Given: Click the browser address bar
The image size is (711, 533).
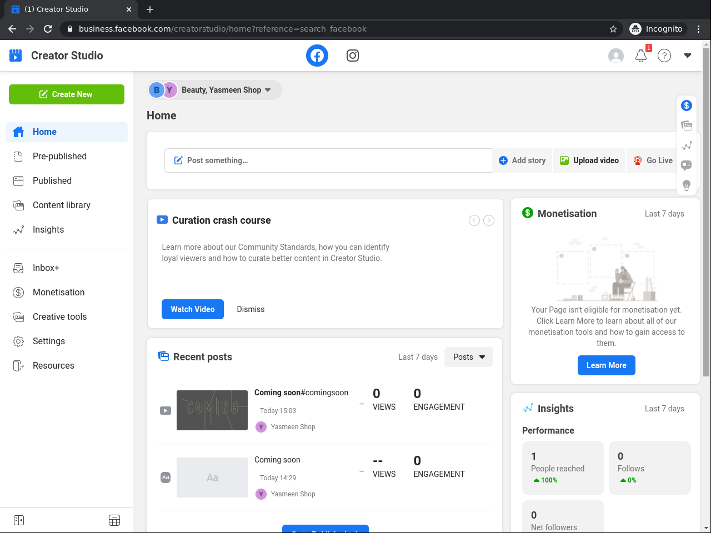Looking at the screenshot, I should point(339,29).
